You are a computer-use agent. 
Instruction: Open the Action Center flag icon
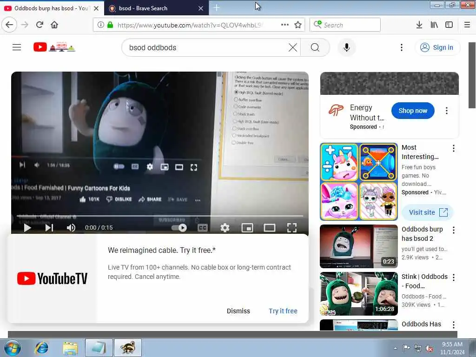[406, 348]
